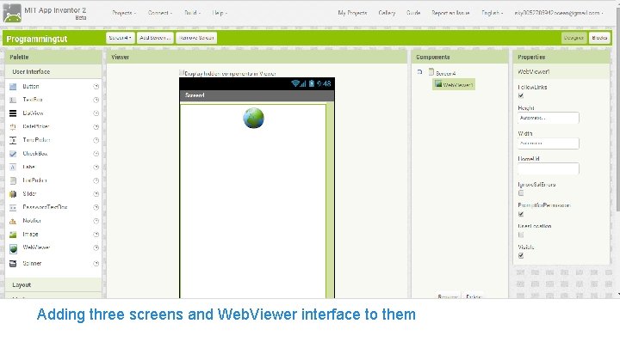Open the Gallery

(x=387, y=13)
